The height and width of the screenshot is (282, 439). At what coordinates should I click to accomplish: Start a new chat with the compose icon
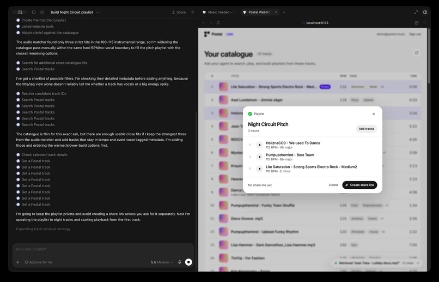(42, 13)
